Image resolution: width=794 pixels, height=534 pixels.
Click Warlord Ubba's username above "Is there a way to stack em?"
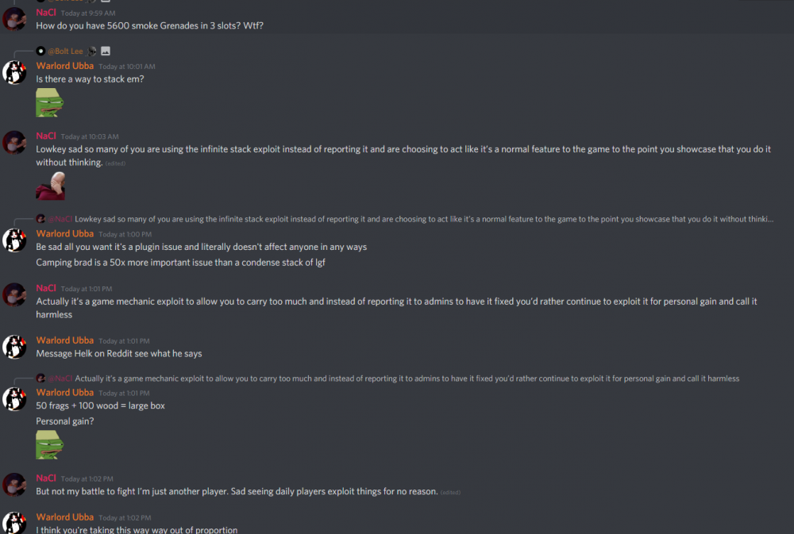[64, 66]
